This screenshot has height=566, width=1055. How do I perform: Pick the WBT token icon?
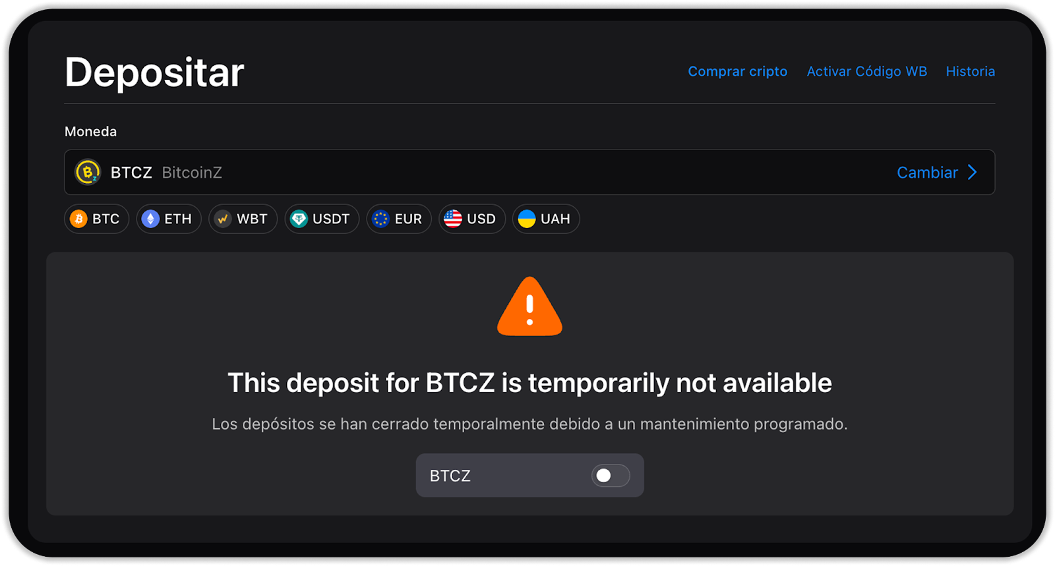point(223,219)
